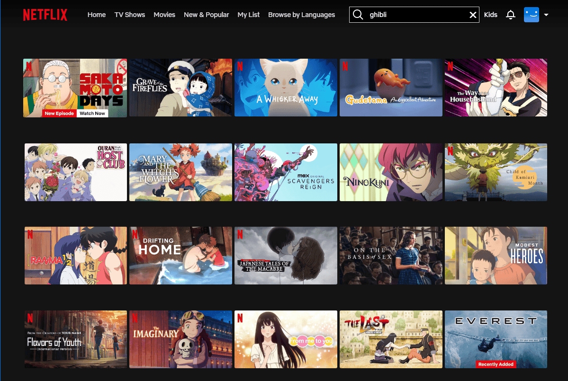Open Movies section
568x381 pixels.
click(x=164, y=15)
